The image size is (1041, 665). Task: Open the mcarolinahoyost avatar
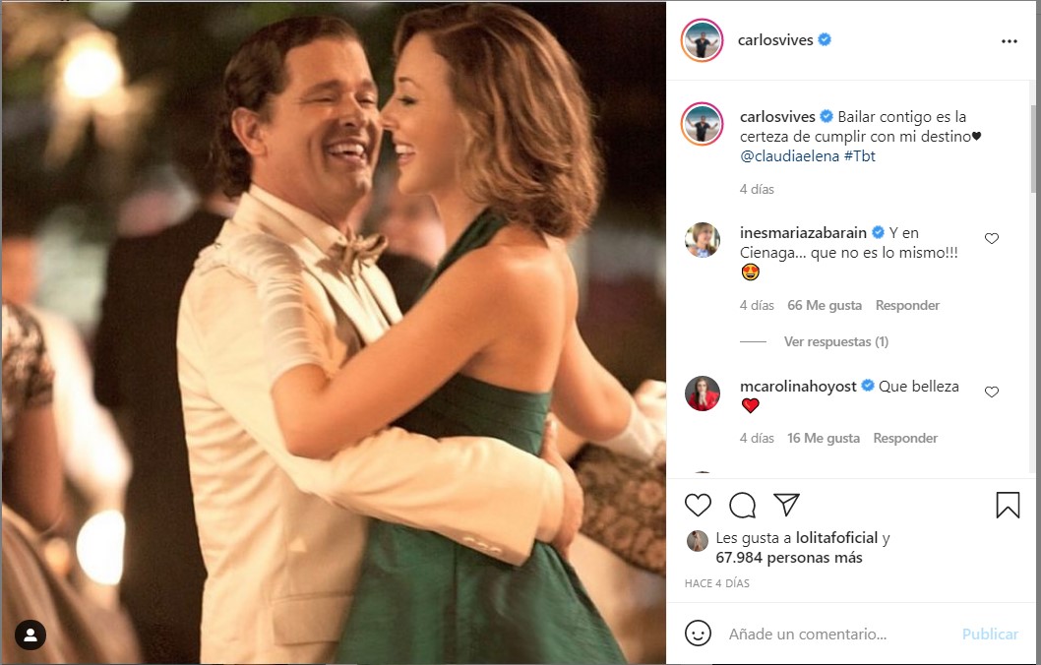(x=703, y=393)
